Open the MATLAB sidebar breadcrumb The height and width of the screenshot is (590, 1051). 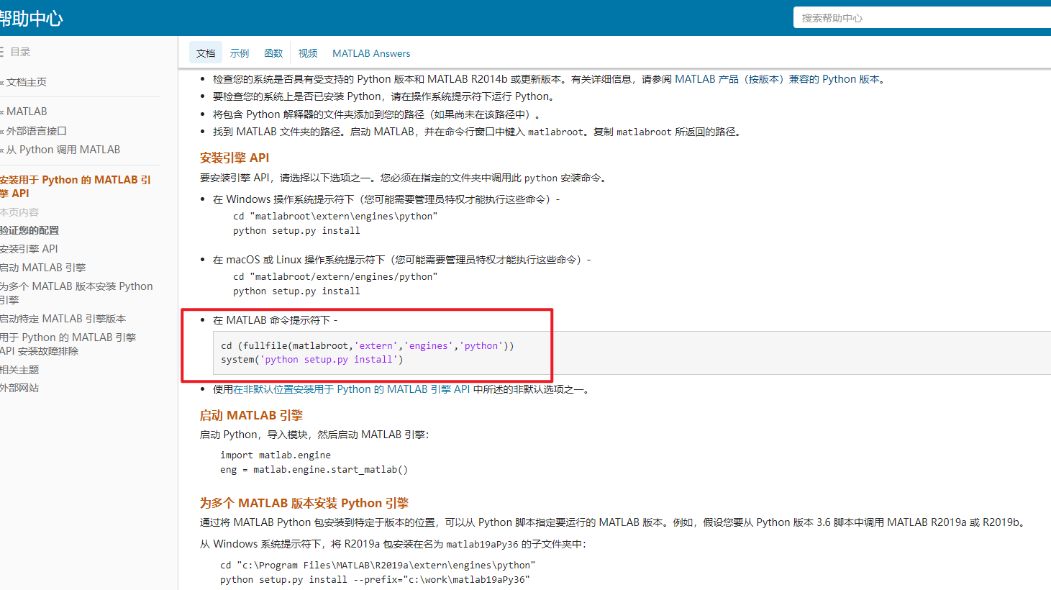pyautogui.click(x=26, y=112)
